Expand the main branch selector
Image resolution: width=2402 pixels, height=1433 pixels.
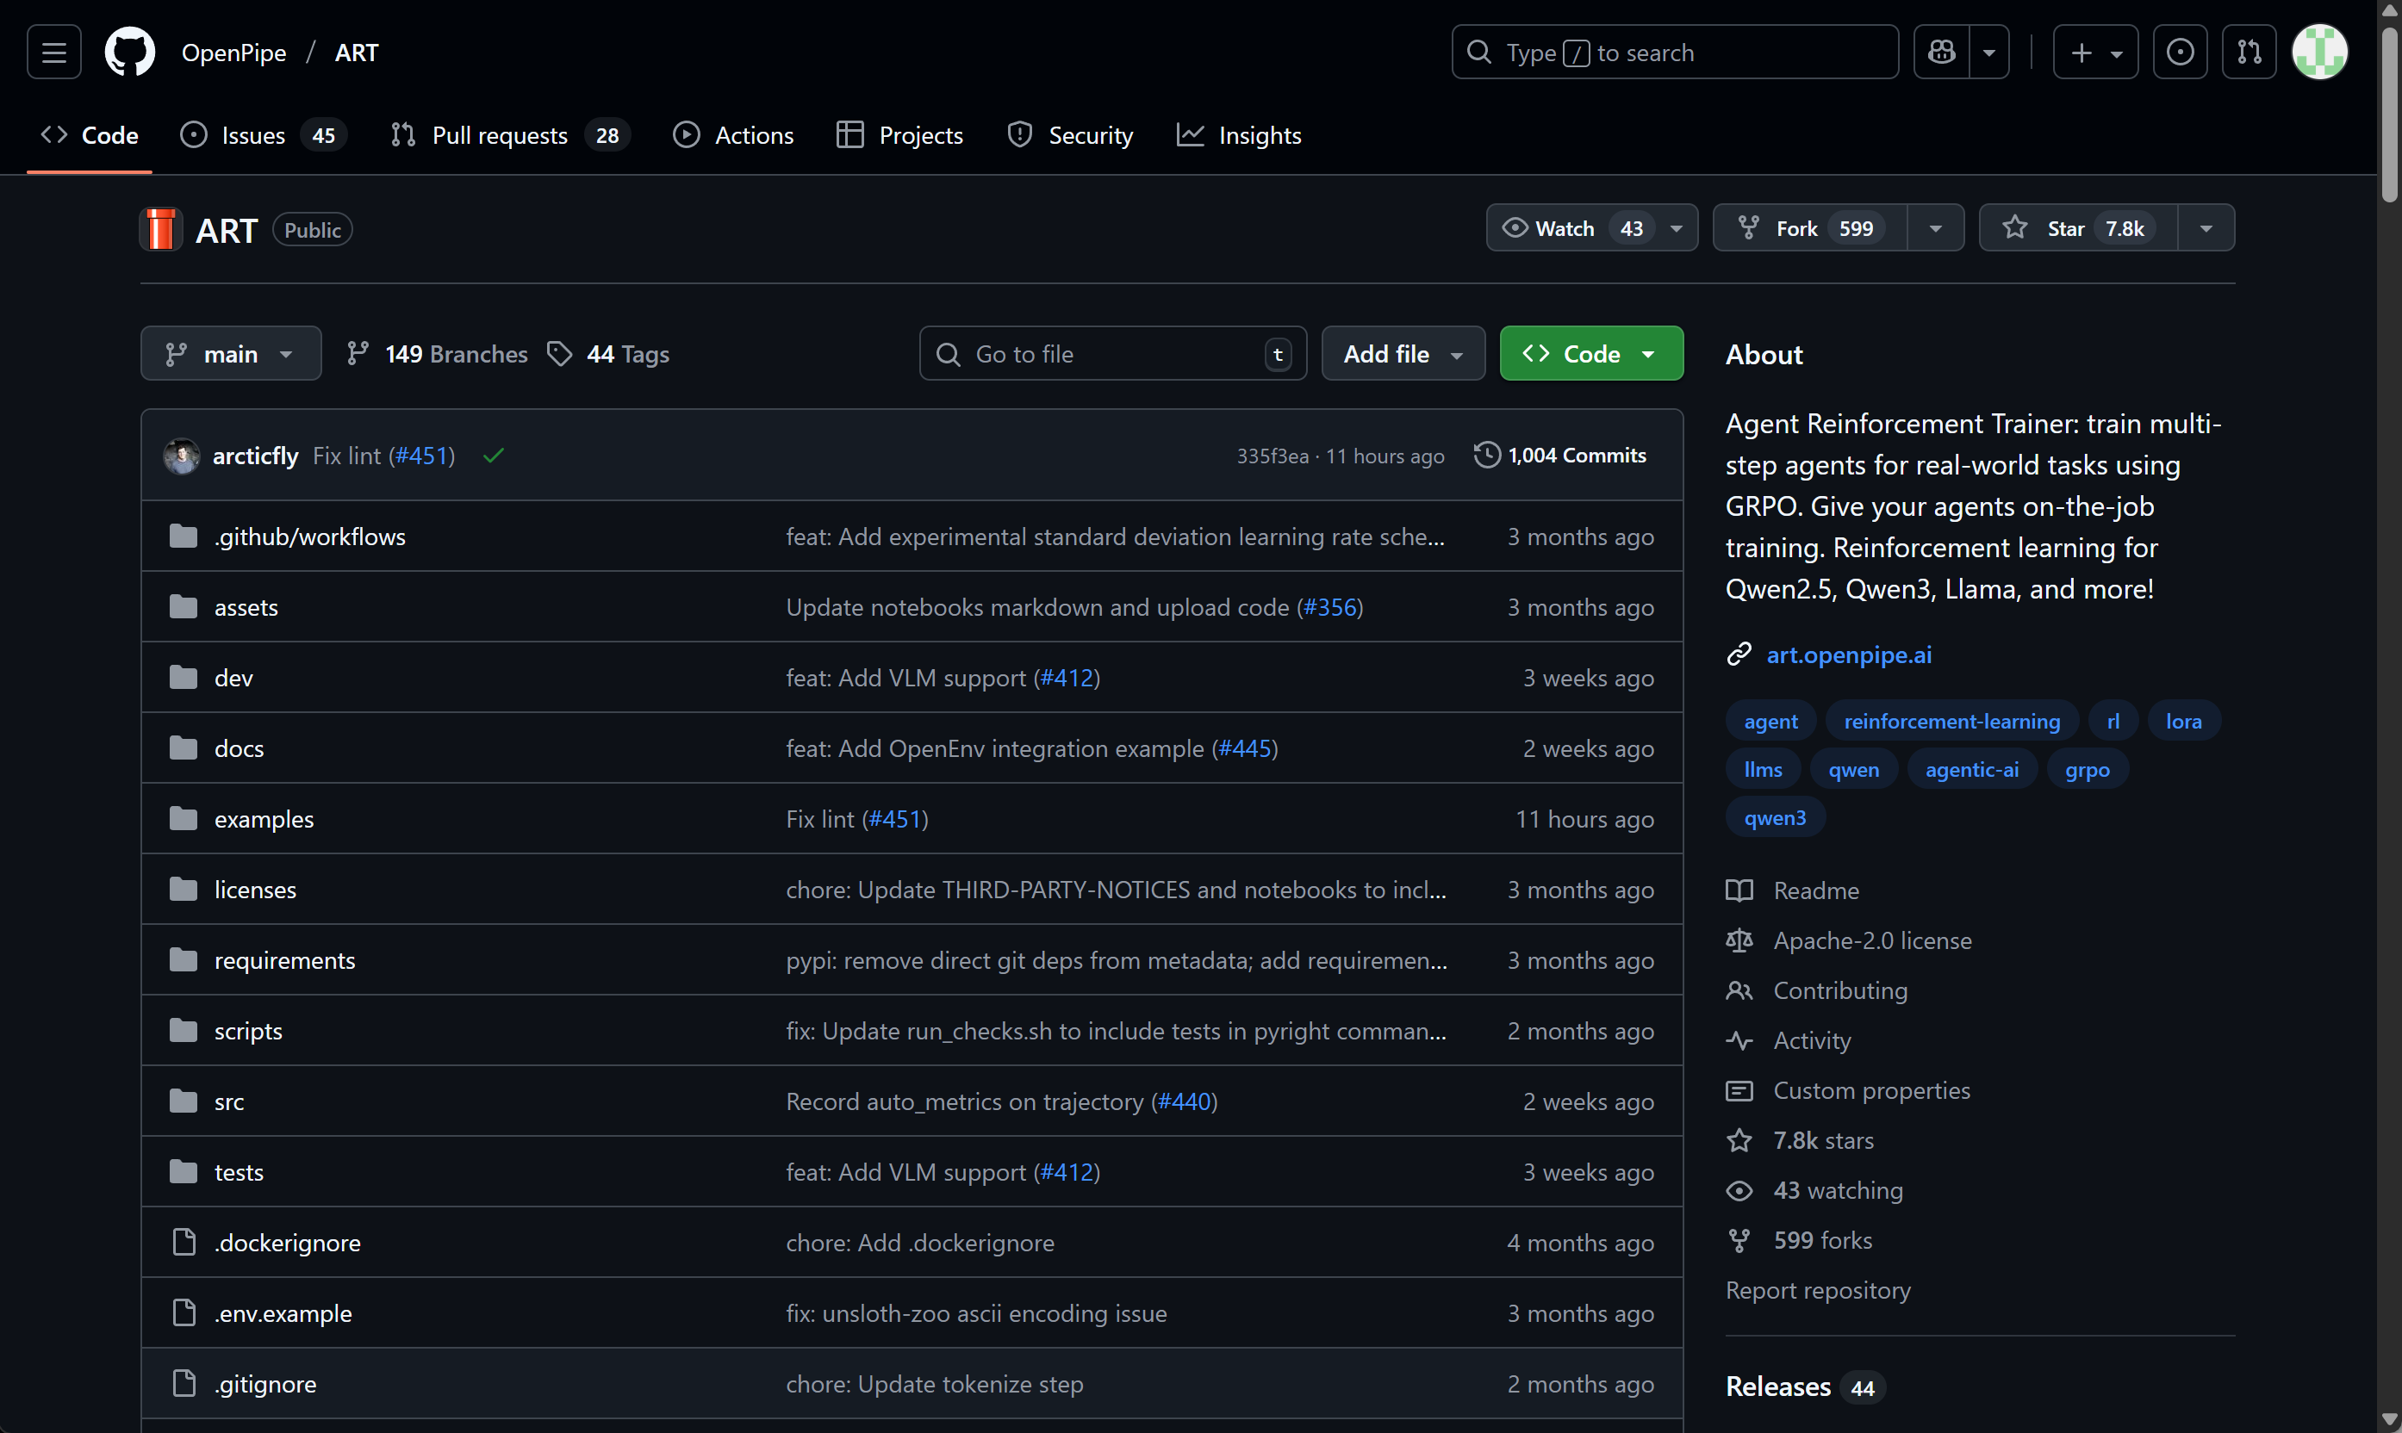[230, 355]
